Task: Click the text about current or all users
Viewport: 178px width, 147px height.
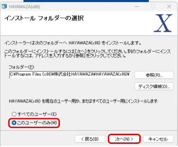Action: 84,101
